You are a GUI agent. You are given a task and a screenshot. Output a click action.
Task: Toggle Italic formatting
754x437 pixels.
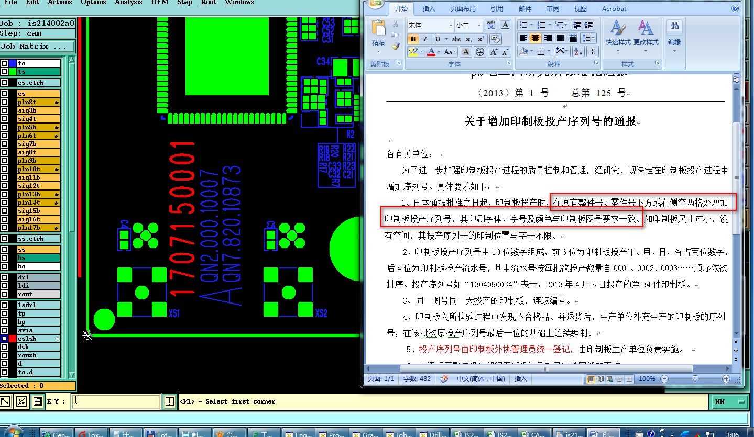(424, 39)
